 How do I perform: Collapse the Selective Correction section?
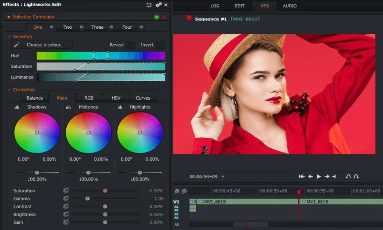pos(8,17)
